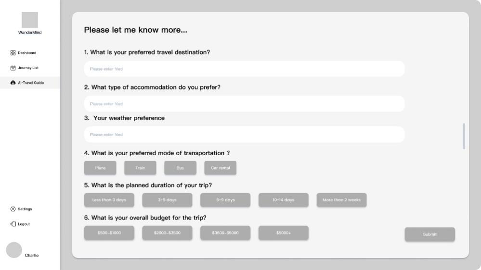Open the Dashboard grid icon
481x270 pixels.
pos(13,53)
